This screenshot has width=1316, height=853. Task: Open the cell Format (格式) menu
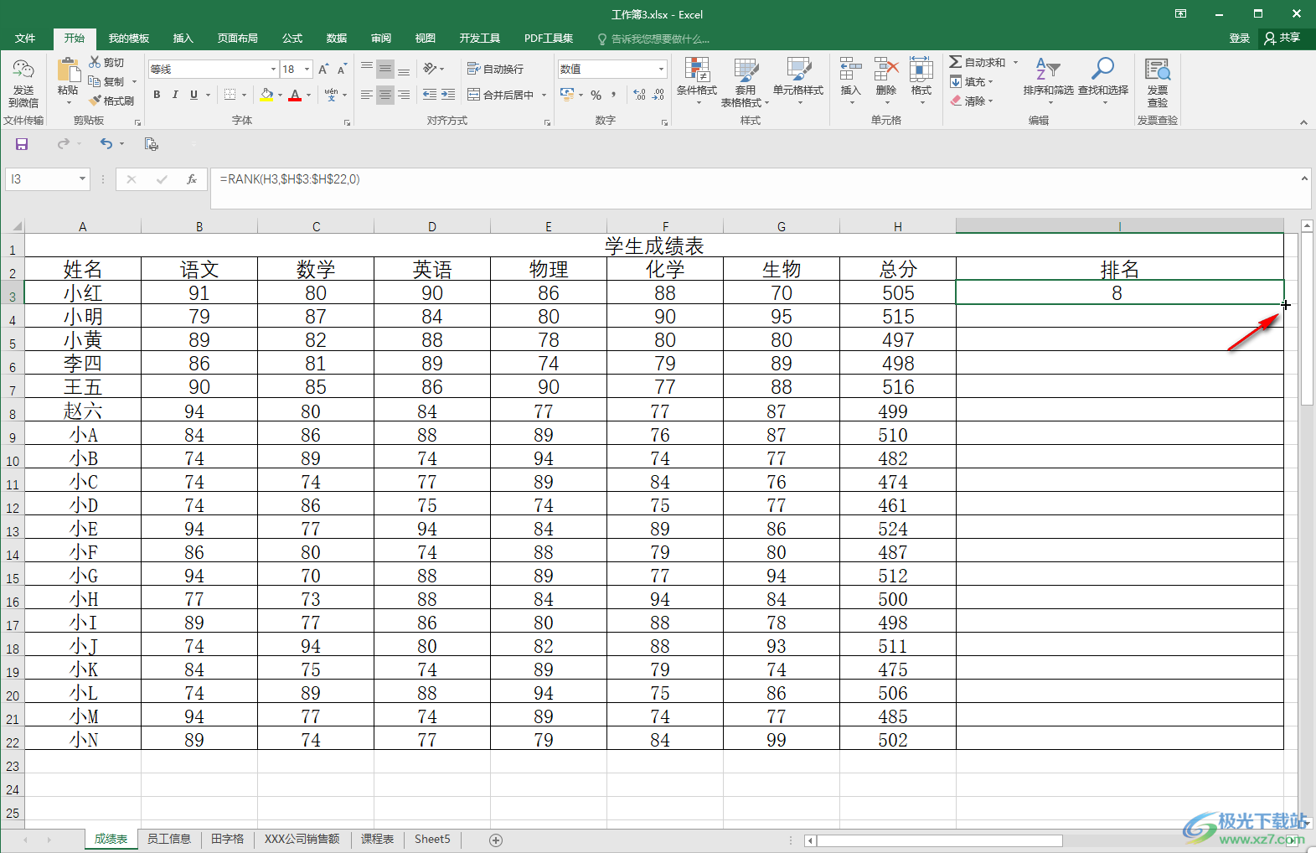tap(921, 81)
